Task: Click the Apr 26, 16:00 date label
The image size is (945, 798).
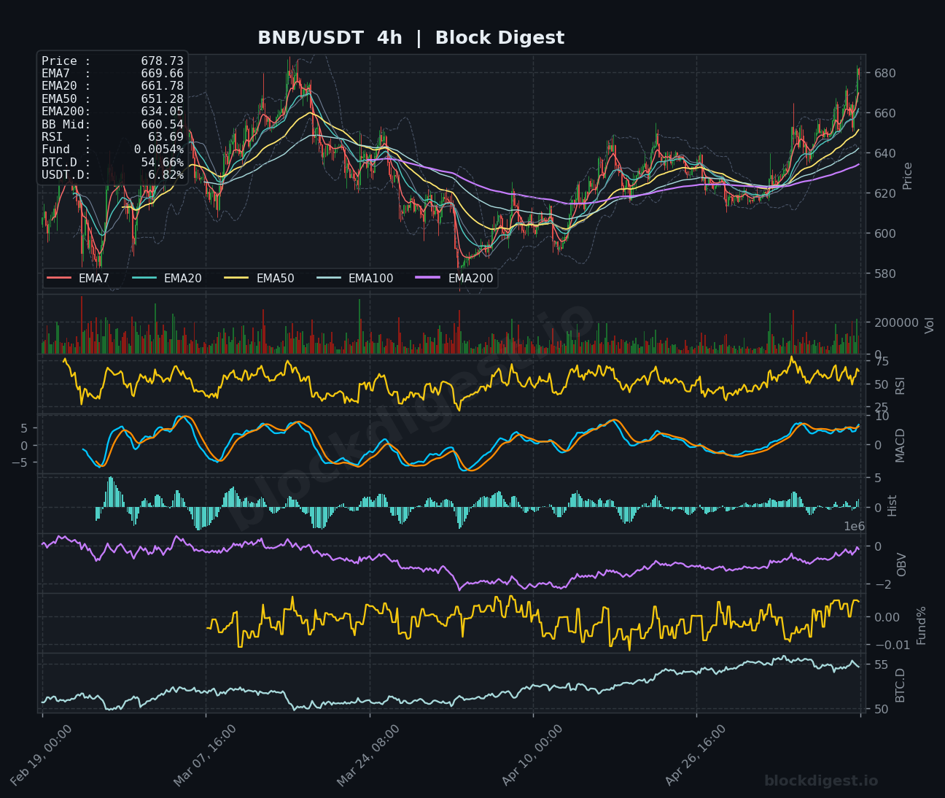Action: 696,756
